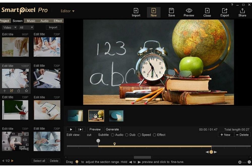This screenshot has height=168, width=252.
Task: Click the Export icon in toolbar
Action: 225,12
